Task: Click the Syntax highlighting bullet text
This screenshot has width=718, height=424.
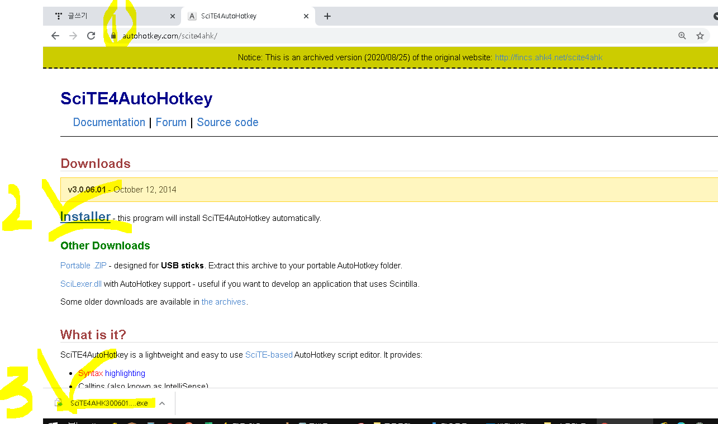Action: pos(112,373)
